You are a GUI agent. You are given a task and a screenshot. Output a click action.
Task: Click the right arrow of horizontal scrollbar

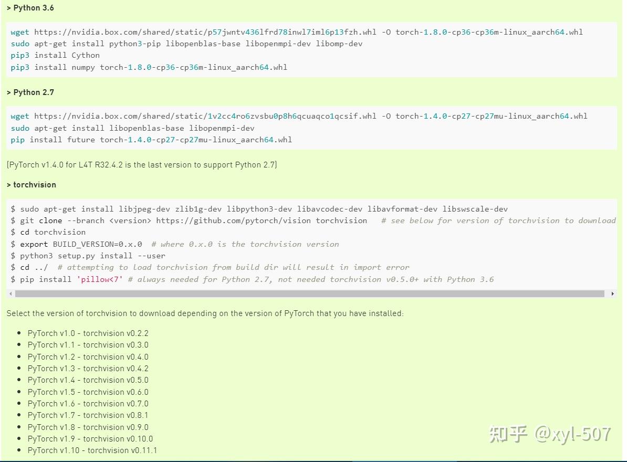coord(613,293)
